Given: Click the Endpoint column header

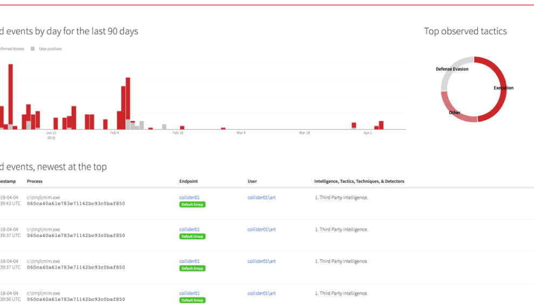Looking at the screenshot, I should click(x=188, y=182).
